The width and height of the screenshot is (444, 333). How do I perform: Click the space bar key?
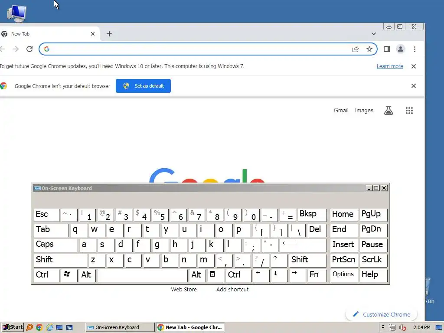click(142, 275)
